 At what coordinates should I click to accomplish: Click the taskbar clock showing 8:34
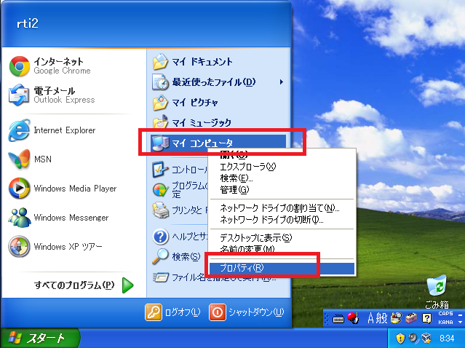pos(447,339)
